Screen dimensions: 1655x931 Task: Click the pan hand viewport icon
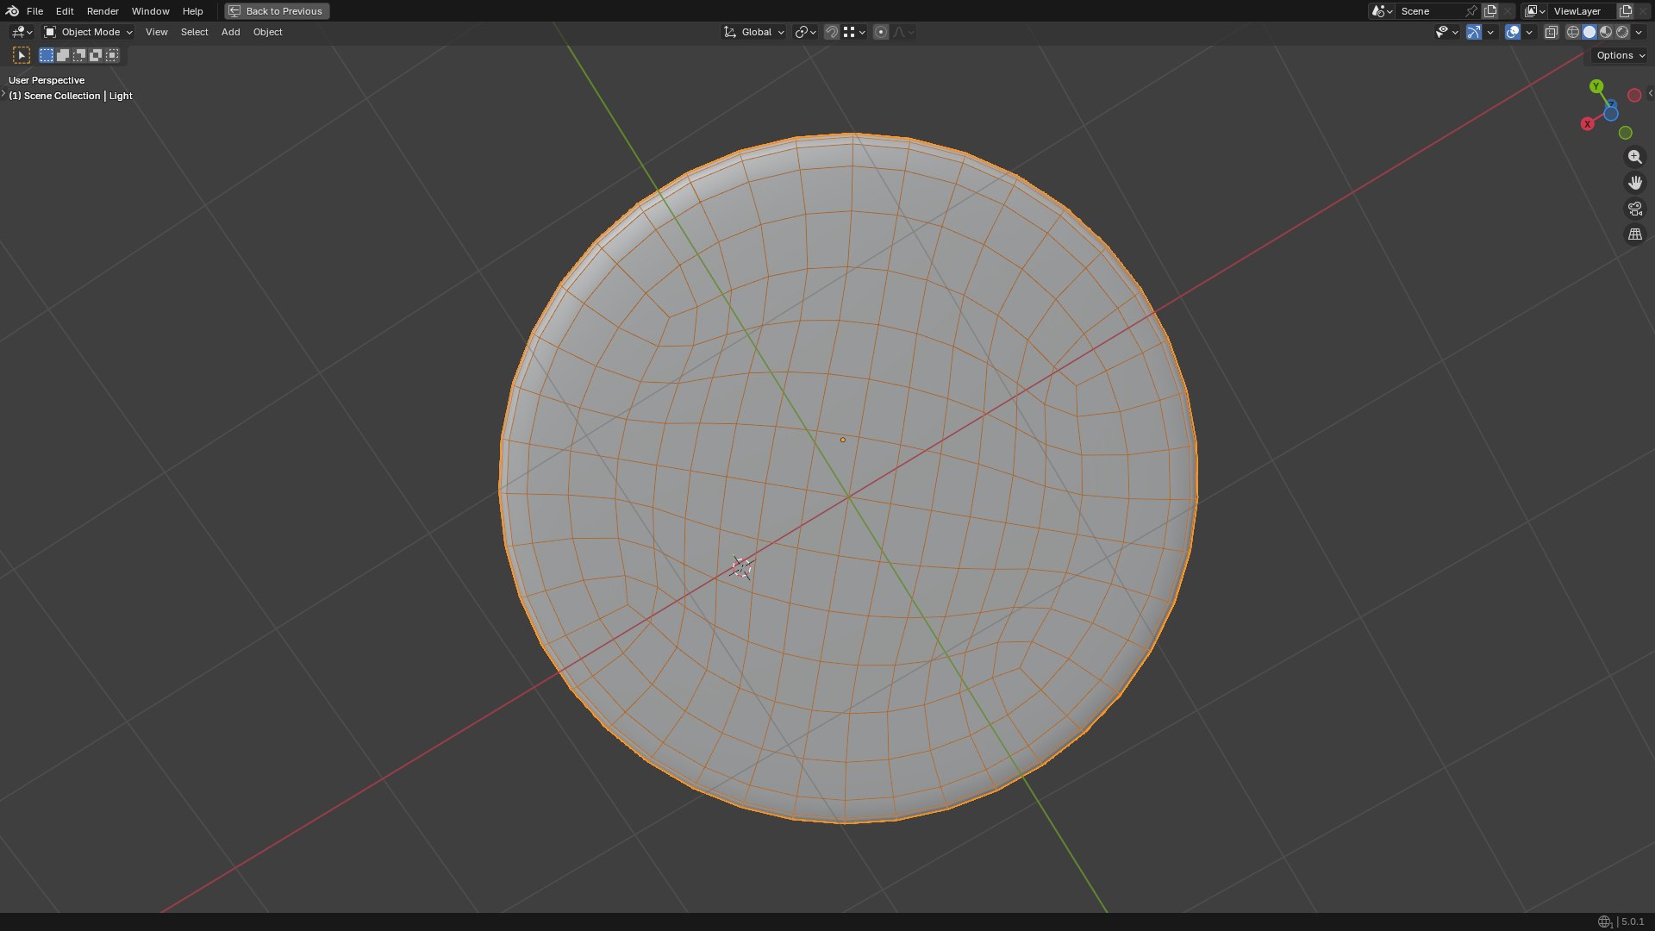[1634, 183]
